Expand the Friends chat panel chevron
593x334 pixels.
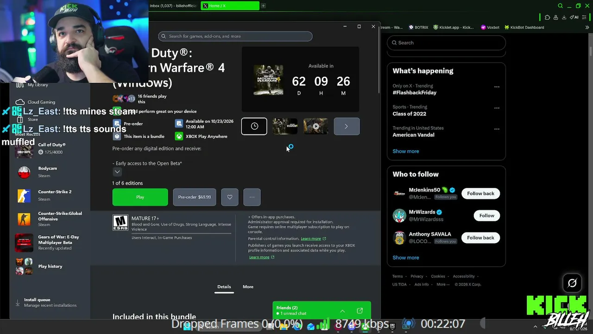click(x=342, y=311)
